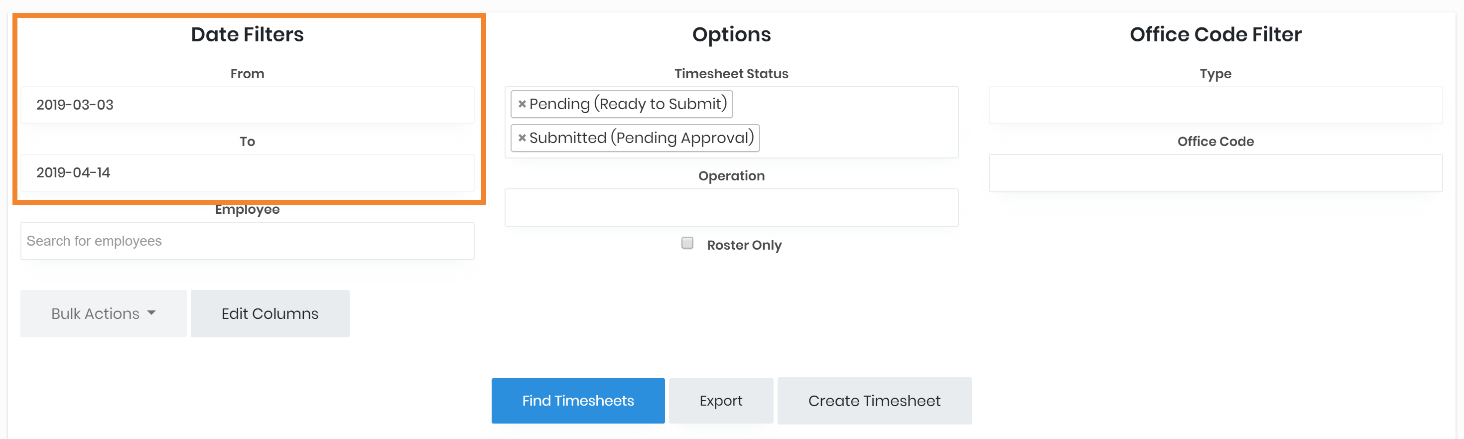Open the Operation select box

click(731, 208)
